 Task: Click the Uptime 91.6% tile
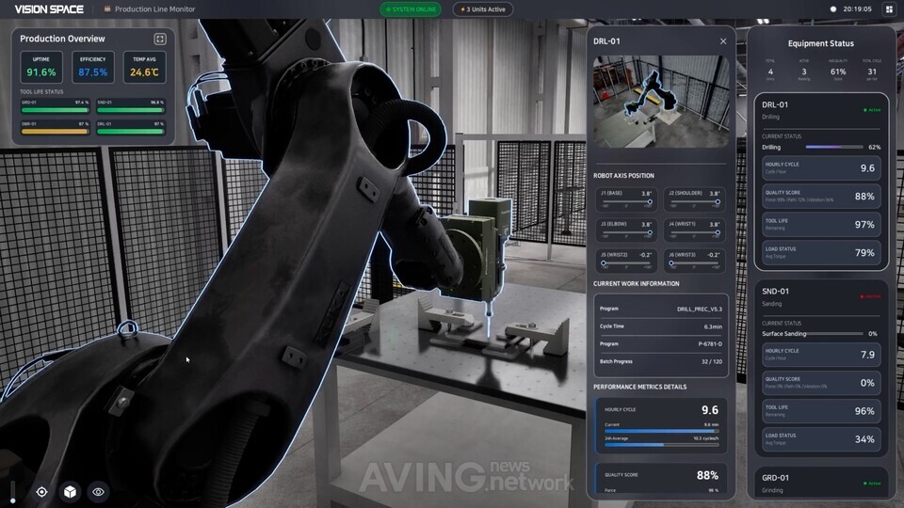click(x=40, y=67)
